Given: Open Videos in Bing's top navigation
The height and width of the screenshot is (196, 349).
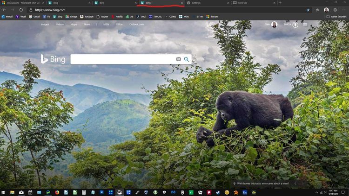Looking at the screenshot, I should [x=60, y=25].
